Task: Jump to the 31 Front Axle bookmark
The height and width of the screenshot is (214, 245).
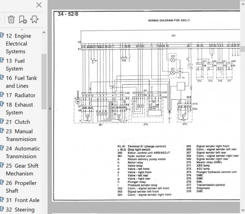Action: (22, 200)
